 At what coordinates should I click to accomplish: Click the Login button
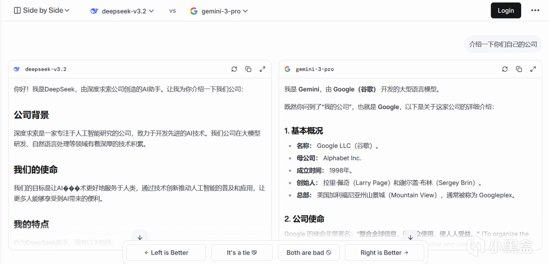(x=506, y=11)
